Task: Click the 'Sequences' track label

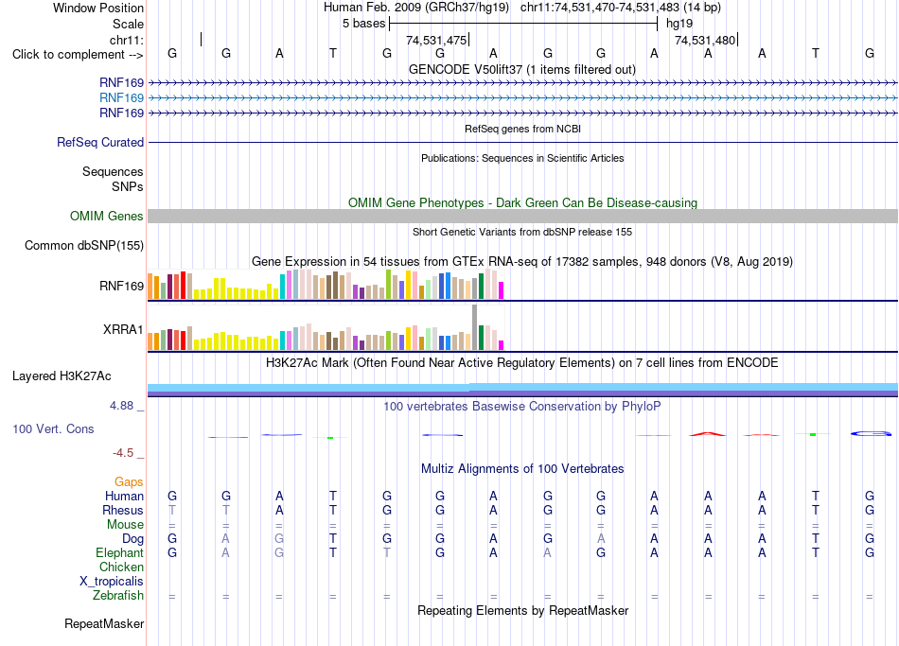Action: pos(113,171)
